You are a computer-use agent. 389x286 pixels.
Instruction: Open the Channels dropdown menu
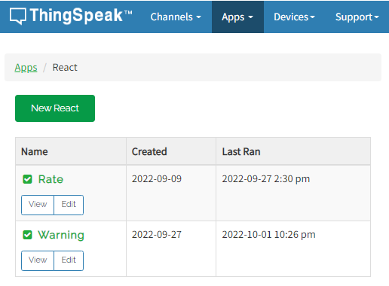[176, 17]
